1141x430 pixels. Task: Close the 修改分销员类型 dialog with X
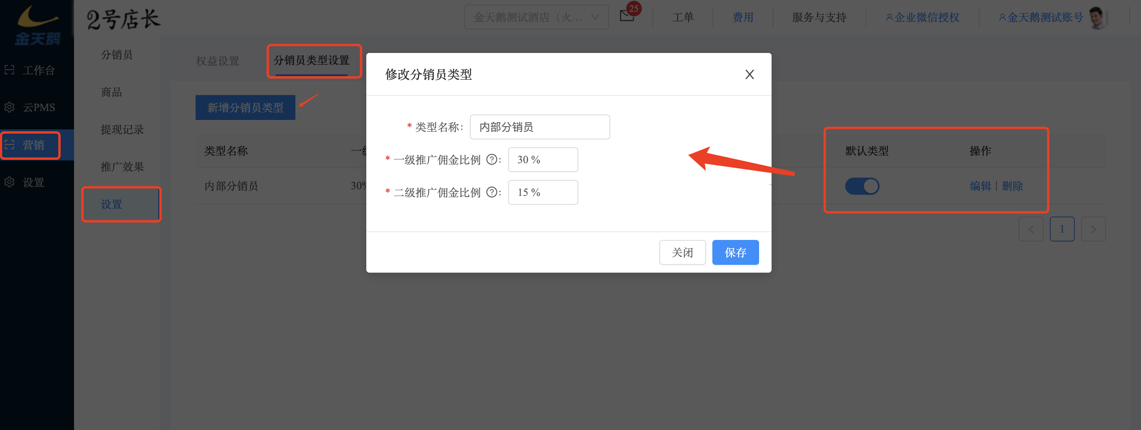click(x=749, y=74)
